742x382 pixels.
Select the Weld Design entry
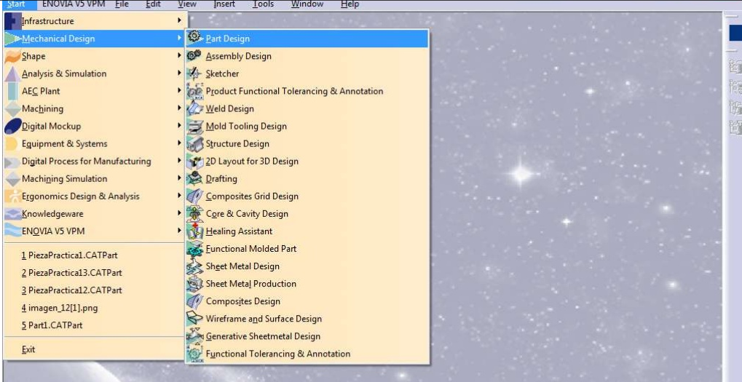(307, 108)
